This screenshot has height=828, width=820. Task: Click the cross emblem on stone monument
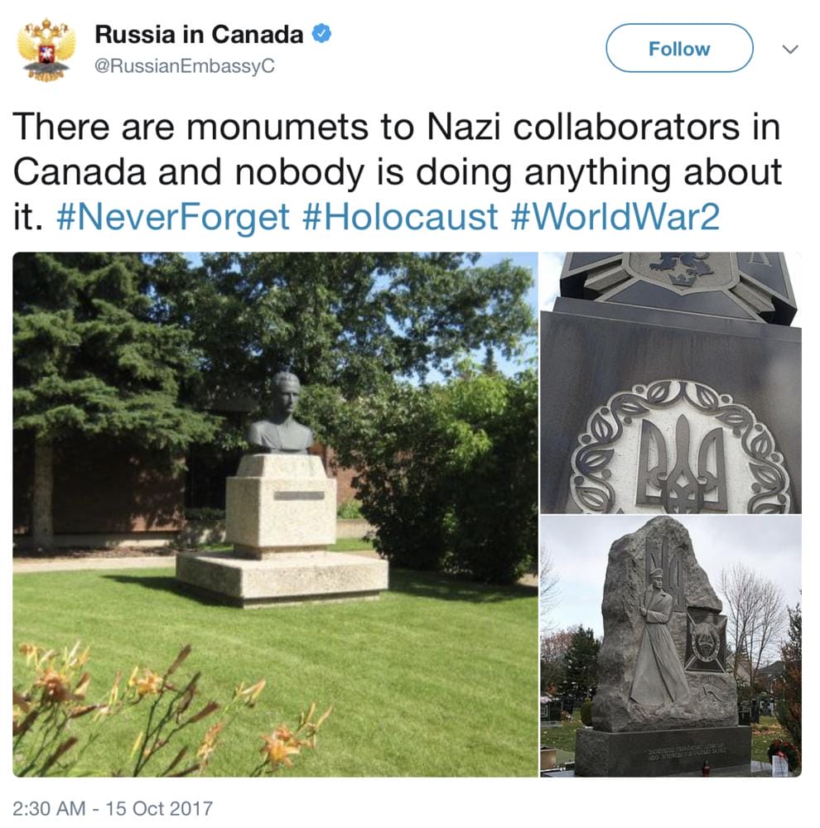coord(706,641)
